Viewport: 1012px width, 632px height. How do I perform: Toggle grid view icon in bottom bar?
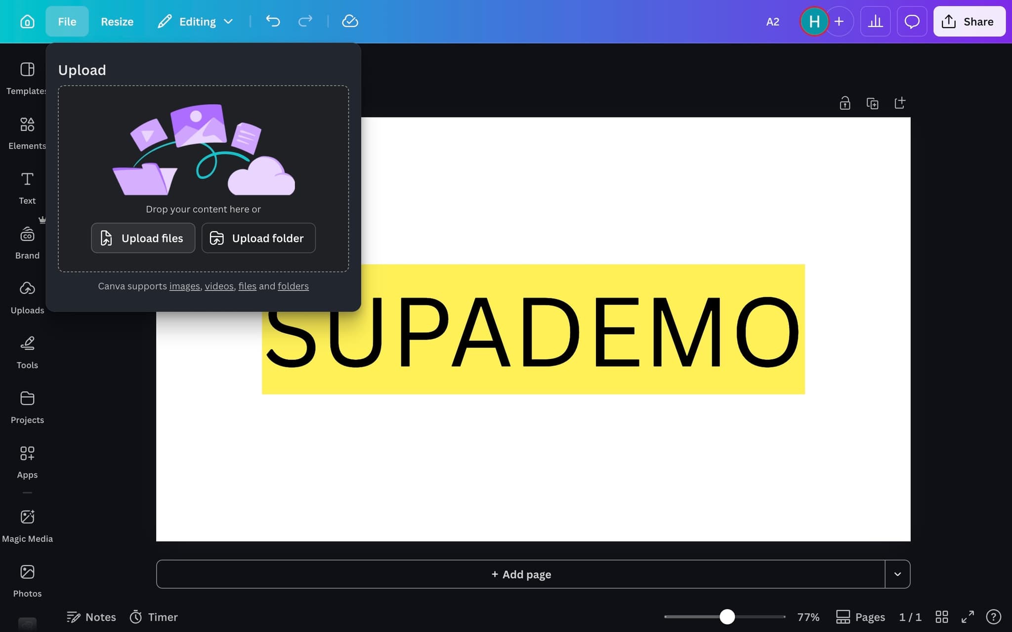pyautogui.click(x=942, y=617)
